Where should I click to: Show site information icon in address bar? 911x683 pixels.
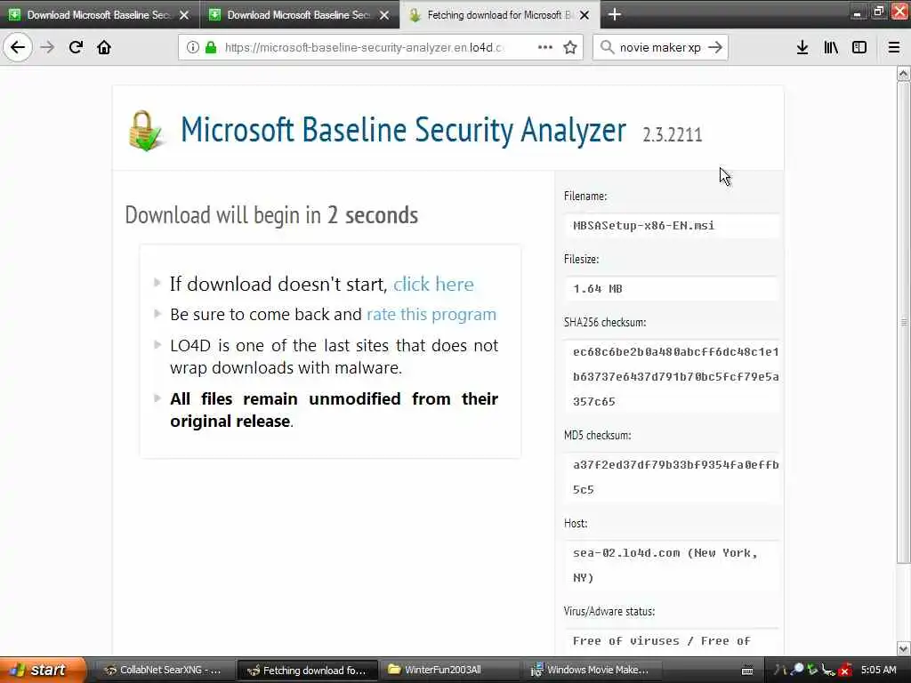[193, 48]
